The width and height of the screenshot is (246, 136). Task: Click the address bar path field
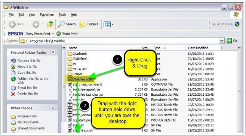(x=120, y=41)
